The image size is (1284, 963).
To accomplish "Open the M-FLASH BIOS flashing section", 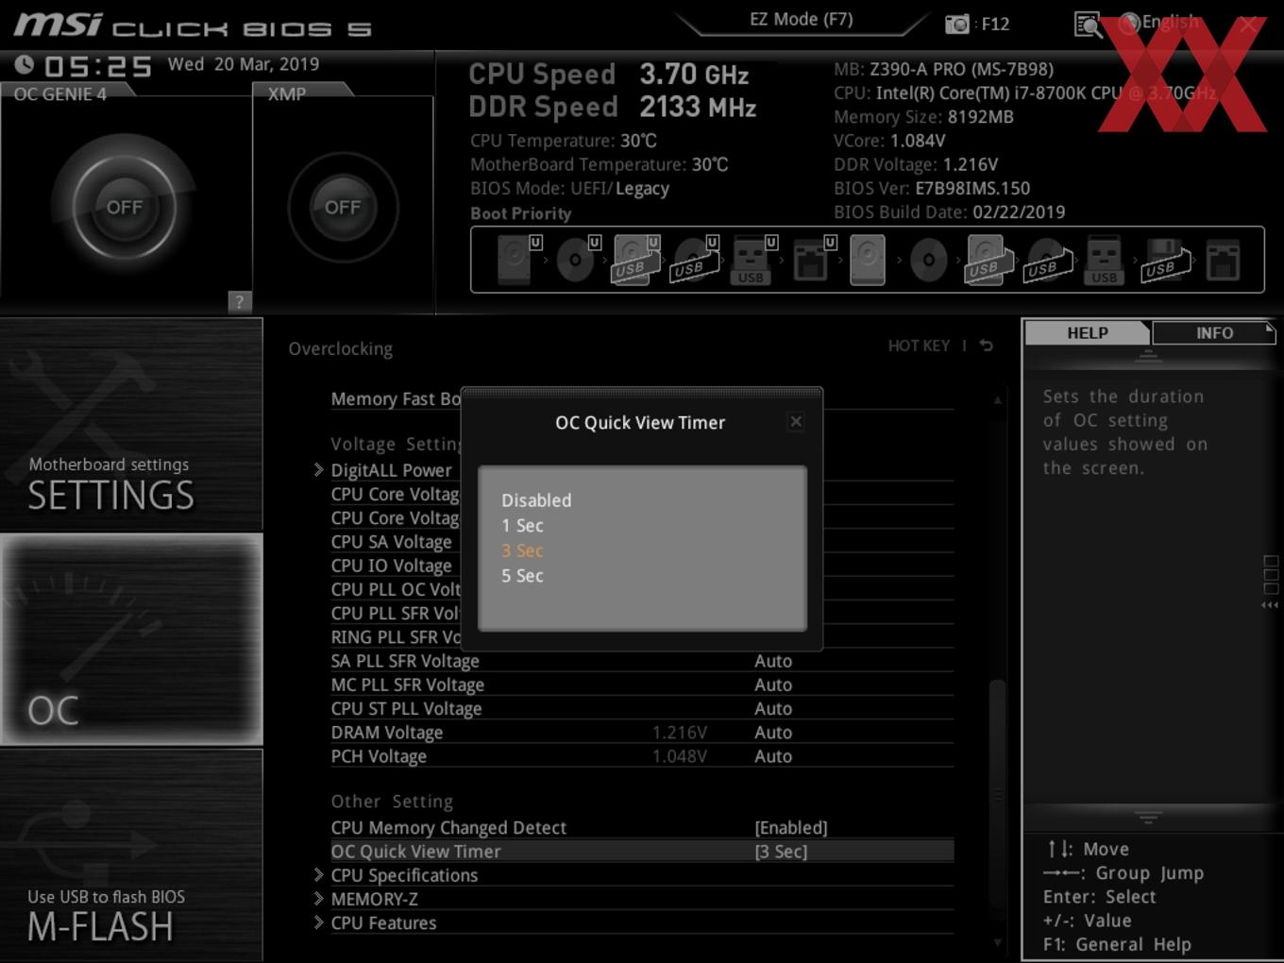I will coord(131,855).
